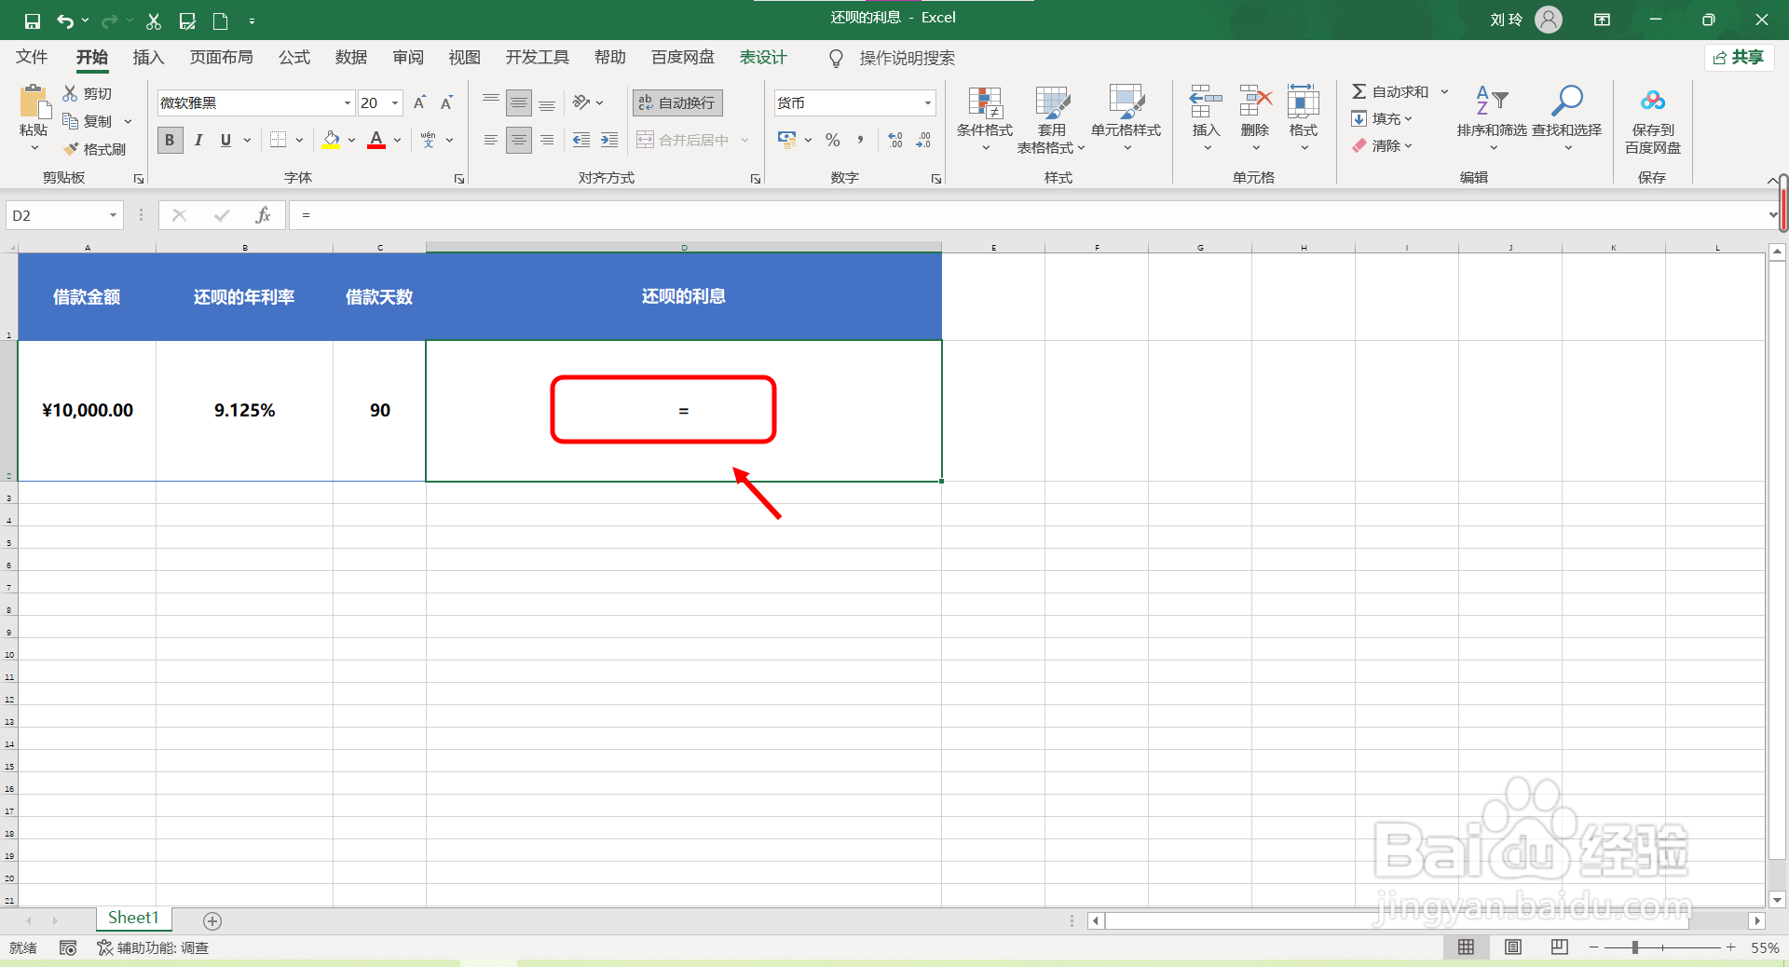Click the Format cells icon
The height and width of the screenshot is (967, 1789).
1304,102
